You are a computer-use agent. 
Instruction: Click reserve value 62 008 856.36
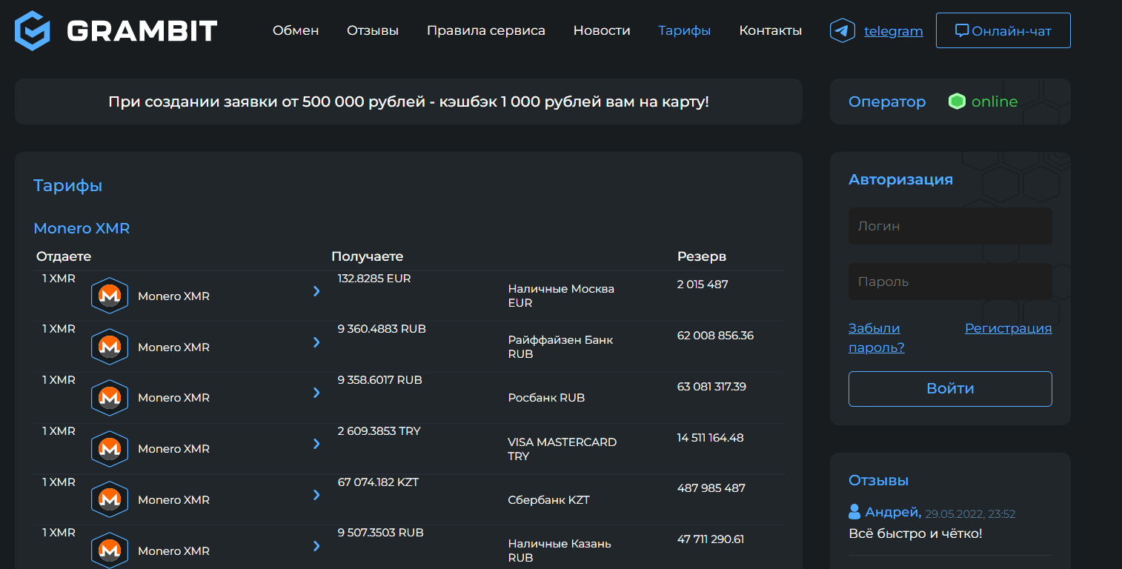point(715,336)
